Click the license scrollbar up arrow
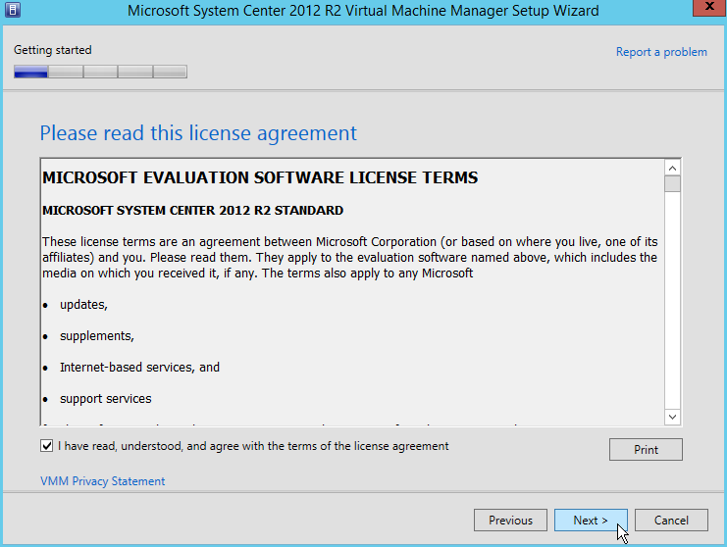The width and height of the screenshot is (727, 547). click(x=672, y=168)
